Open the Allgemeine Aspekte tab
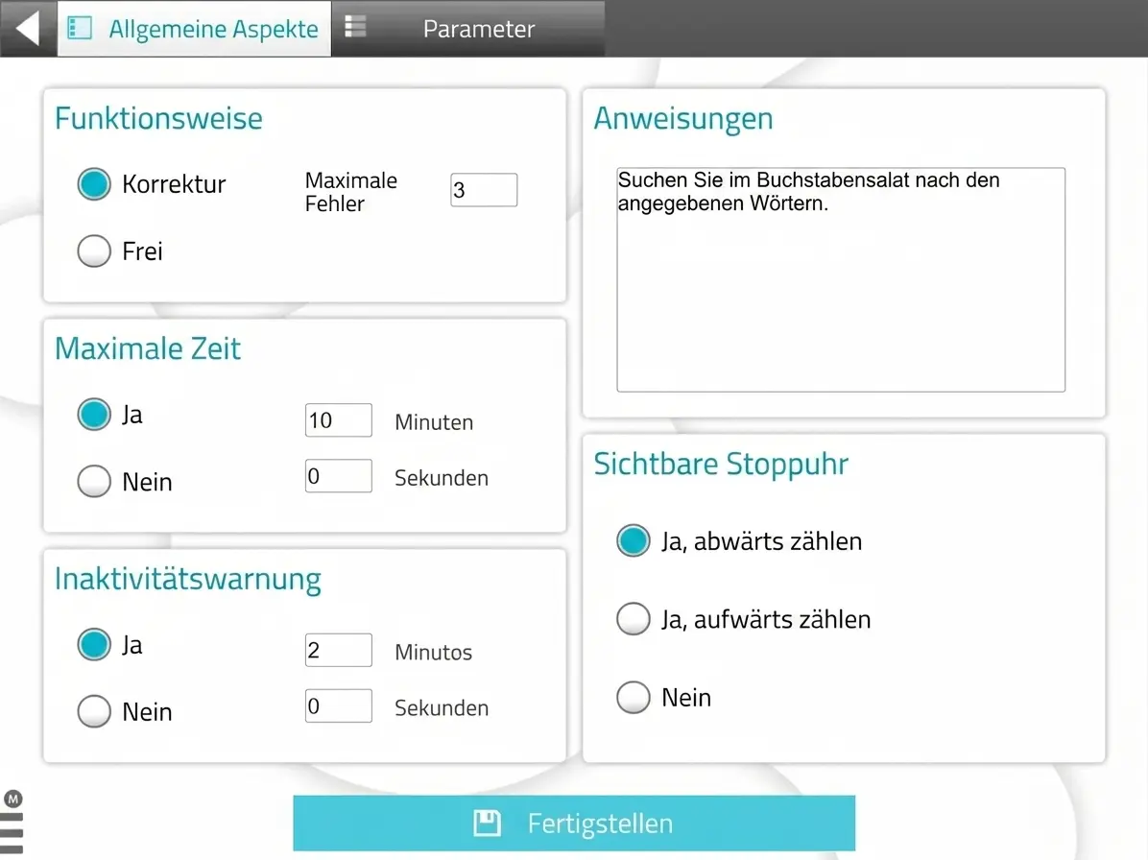The image size is (1148, 860). coord(194,29)
